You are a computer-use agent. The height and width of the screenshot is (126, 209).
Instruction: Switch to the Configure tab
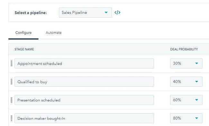(x=23, y=33)
